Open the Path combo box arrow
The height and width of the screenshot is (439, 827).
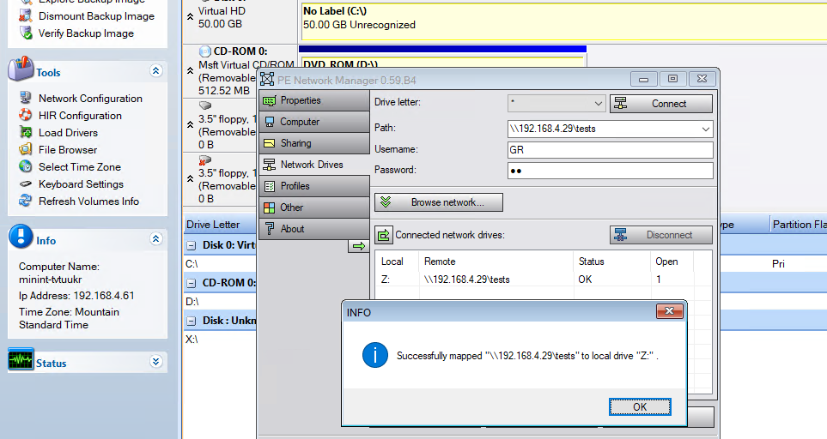click(705, 129)
